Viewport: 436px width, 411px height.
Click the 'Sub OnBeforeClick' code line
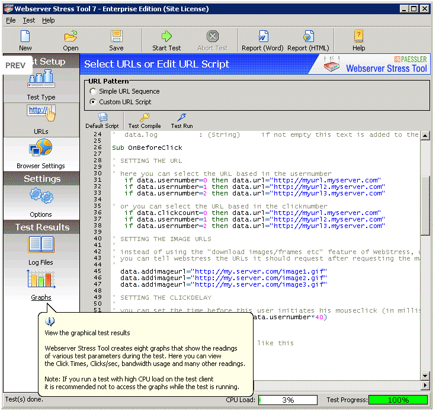(x=147, y=147)
